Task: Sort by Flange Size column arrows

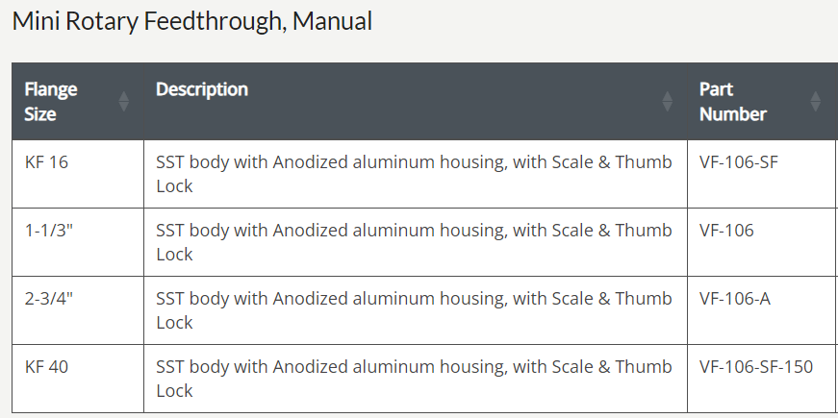Action: pos(123,102)
